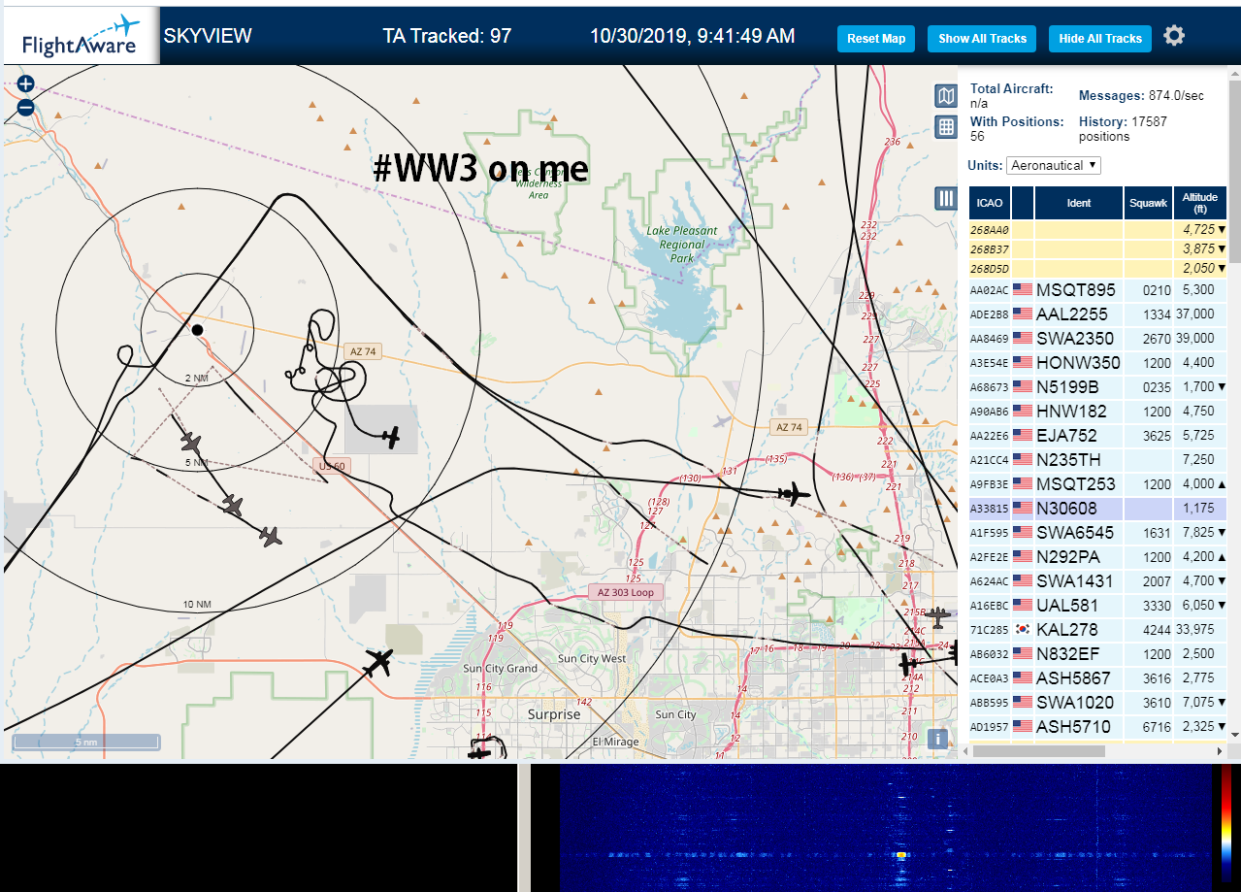The height and width of the screenshot is (892, 1241).
Task: Select the MSQT253 aircraft row
Action: coord(1098,483)
